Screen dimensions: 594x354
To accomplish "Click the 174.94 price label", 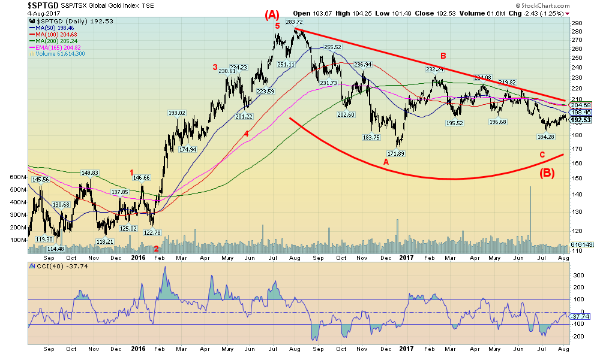I will 188,149.
